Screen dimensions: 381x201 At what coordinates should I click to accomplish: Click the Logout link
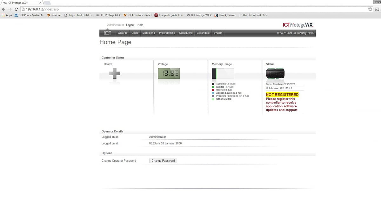[x=130, y=25]
